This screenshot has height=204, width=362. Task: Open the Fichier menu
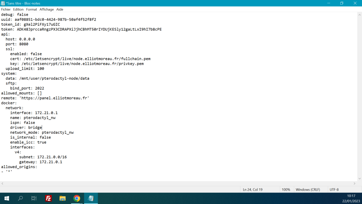pos(6,9)
